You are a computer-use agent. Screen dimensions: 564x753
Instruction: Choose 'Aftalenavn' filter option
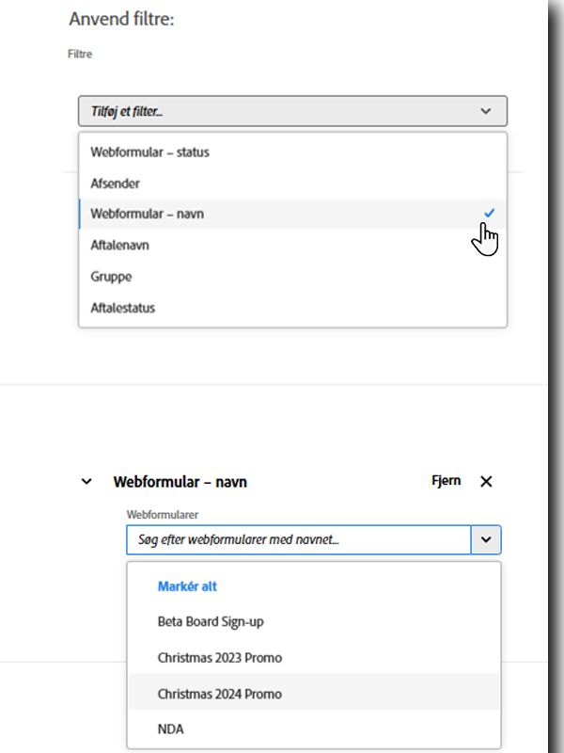click(292, 245)
